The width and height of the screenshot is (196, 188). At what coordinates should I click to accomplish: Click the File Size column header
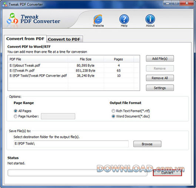tap(86, 59)
